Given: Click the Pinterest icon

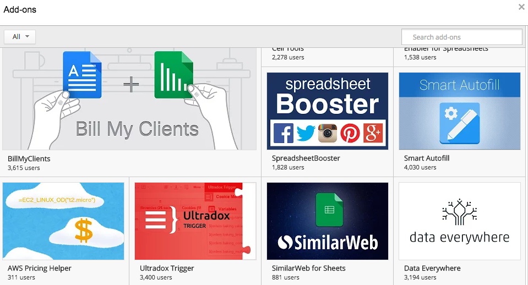Looking at the screenshot, I should coord(350,133).
